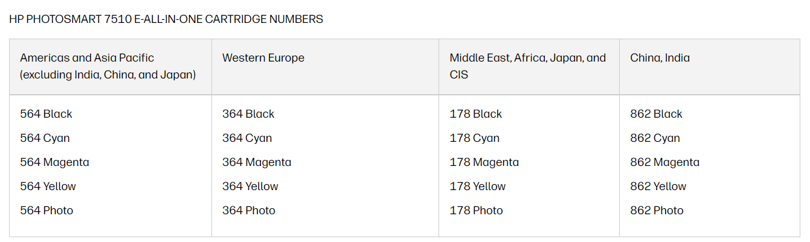Image resolution: width=810 pixels, height=242 pixels.
Task: Click the 564 Photo cartridge entry
Action: (x=47, y=211)
